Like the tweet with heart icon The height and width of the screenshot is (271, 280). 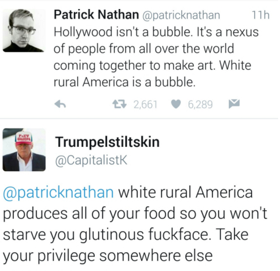tap(176, 104)
